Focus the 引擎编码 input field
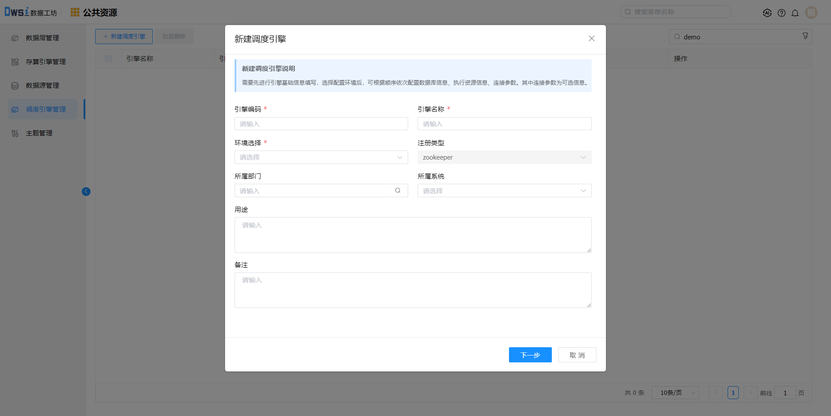The width and height of the screenshot is (831, 416). [x=321, y=124]
